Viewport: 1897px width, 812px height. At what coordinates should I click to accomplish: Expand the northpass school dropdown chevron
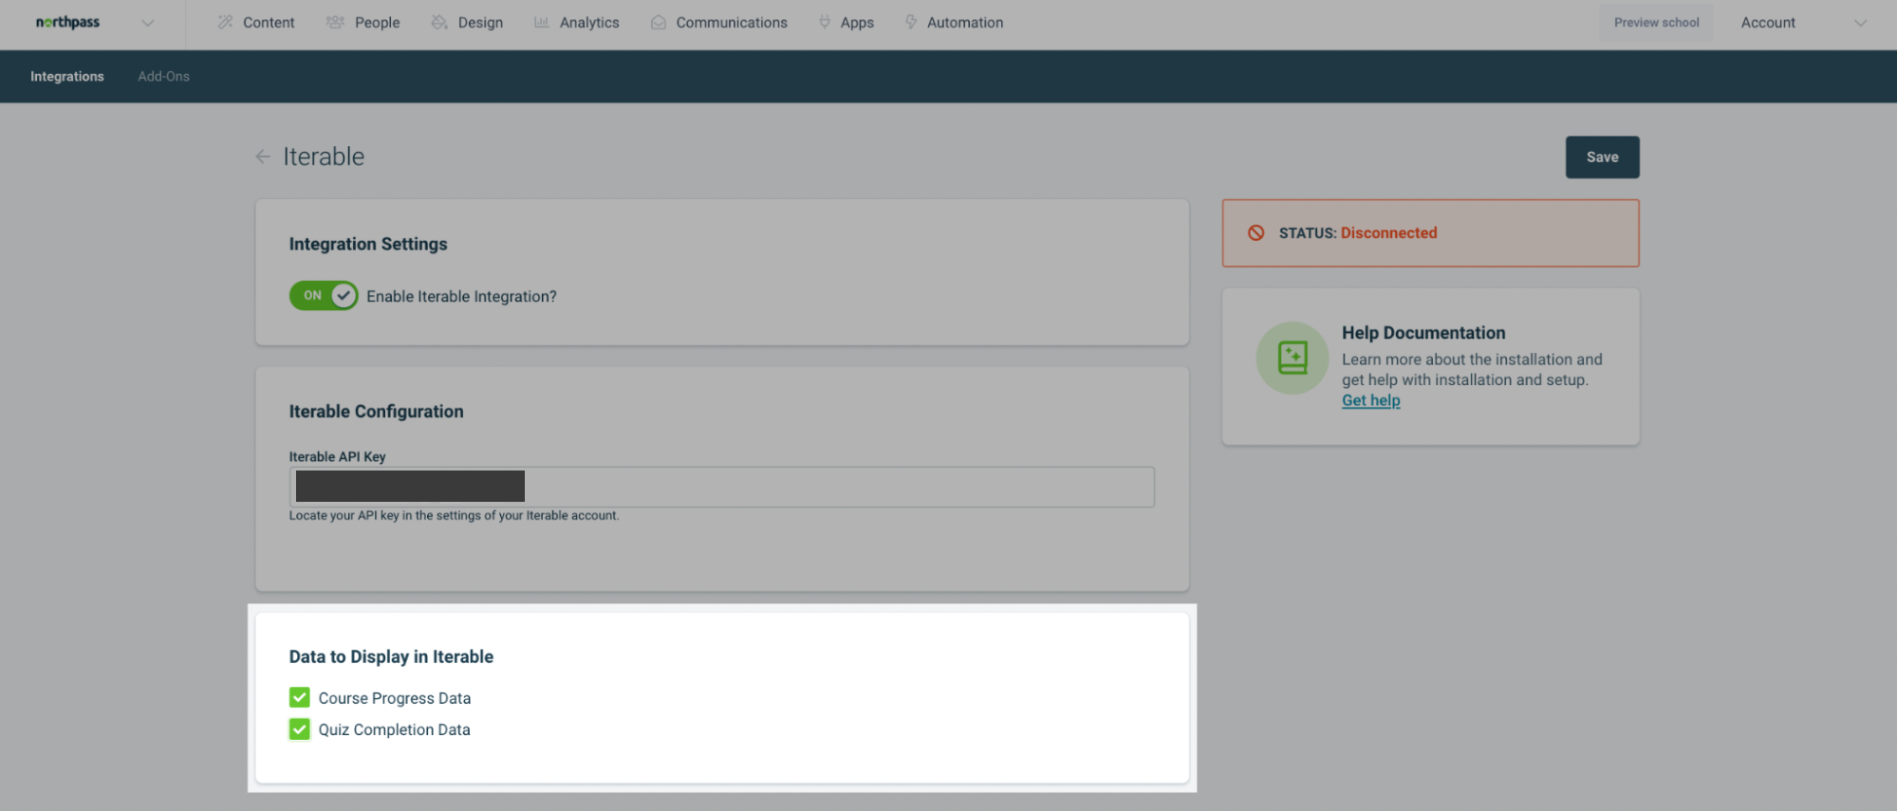147,23
